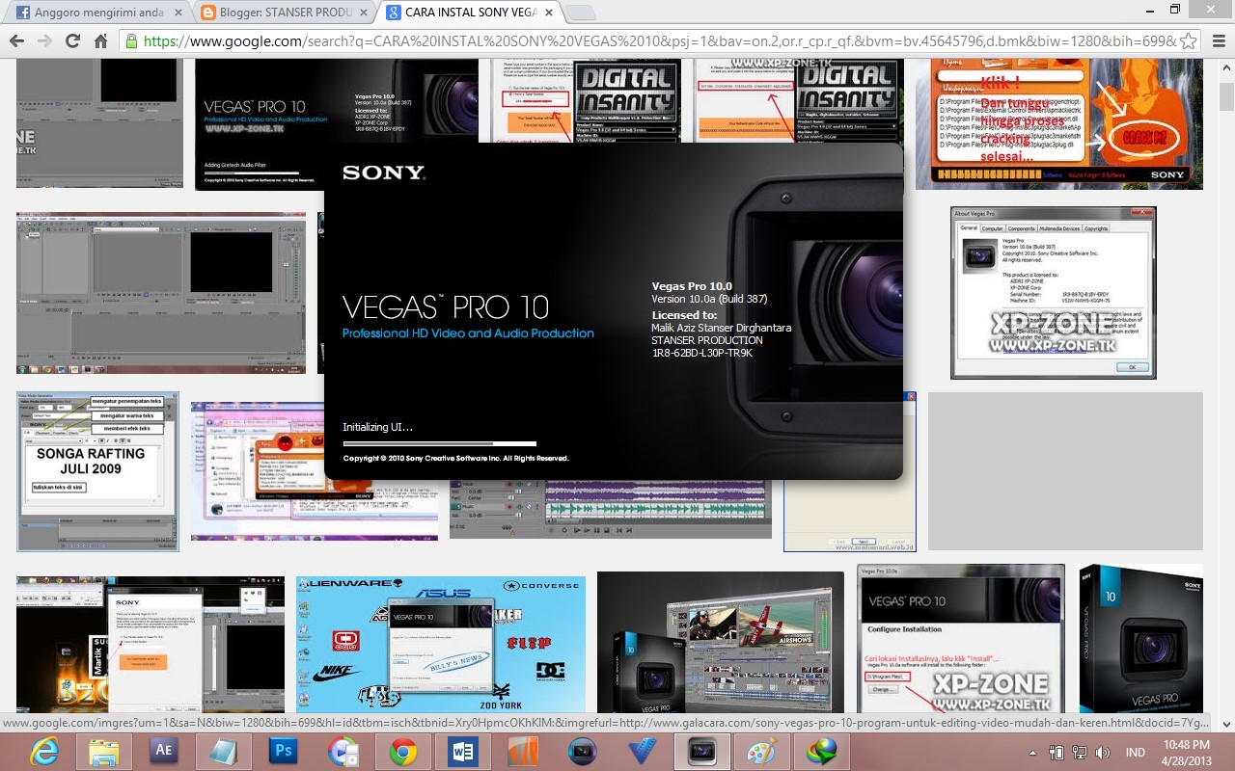Click the browser forward arrow
Viewport: 1235px width, 771px height.
tap(44, 41)
